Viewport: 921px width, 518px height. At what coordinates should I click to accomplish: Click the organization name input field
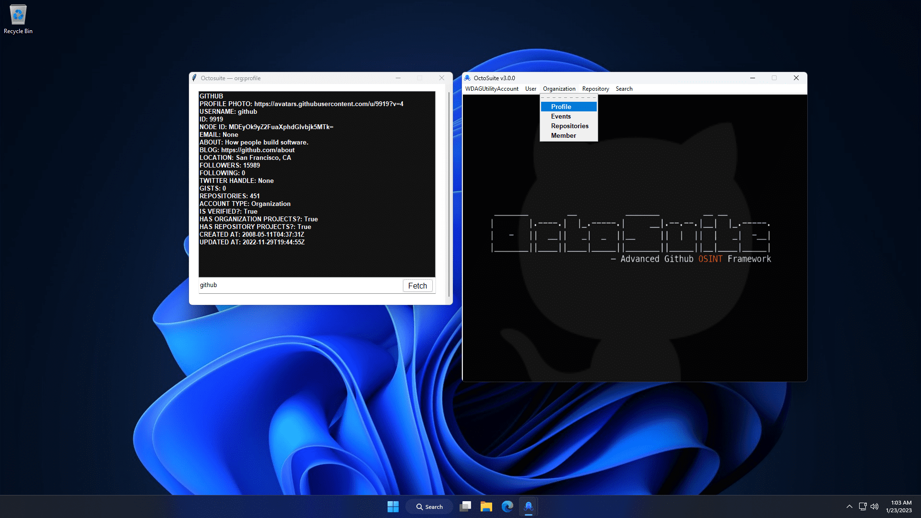pos(300,285)
